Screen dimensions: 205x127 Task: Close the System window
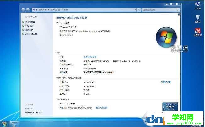177,4
